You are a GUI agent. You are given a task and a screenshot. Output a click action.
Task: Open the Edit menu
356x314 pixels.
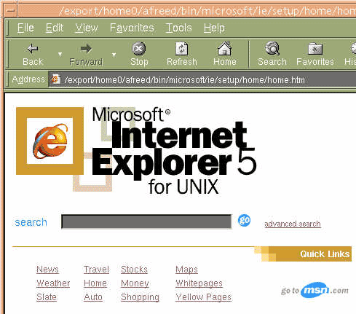(x=55, y=28)
